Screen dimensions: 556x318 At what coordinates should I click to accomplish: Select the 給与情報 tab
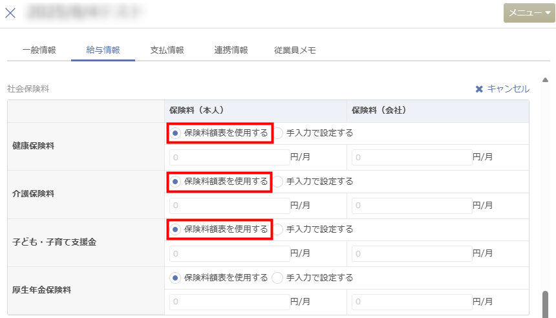[x=103, y=50]
